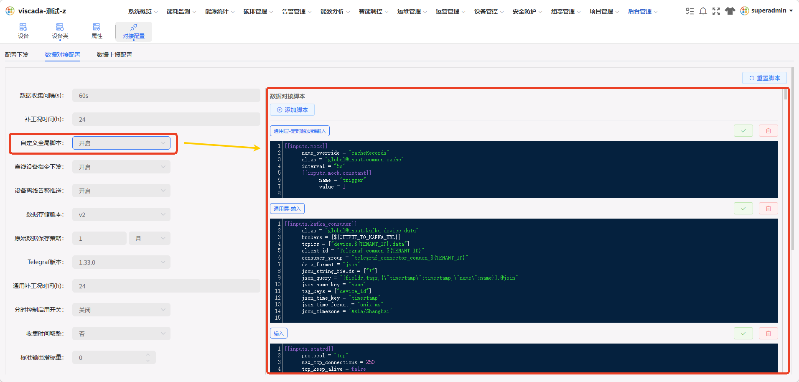Open the 分时控制启用开关 dropdown

pos(121,310)
